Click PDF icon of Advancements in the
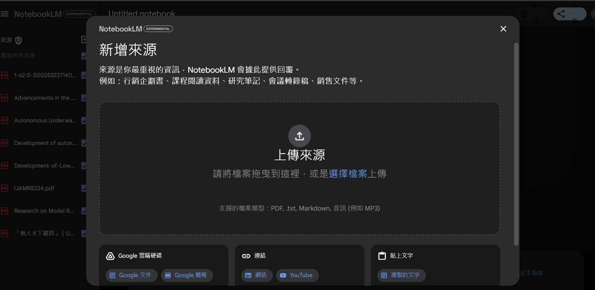Image resolution: width=595 pixels, height=290 pixels. [5, 98]
